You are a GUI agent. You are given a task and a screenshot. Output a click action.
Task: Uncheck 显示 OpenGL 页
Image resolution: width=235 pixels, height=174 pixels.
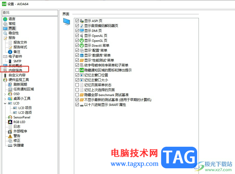click(77, 41)
